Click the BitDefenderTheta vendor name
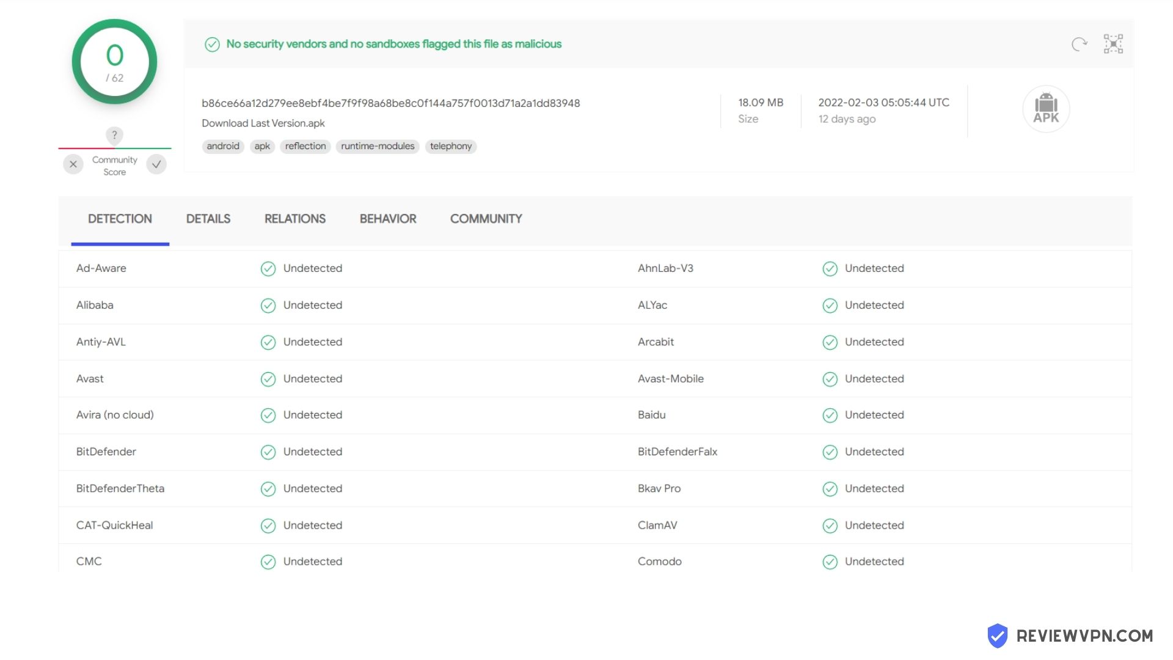Screen dimensions: 1173x660 click(120, 488)
